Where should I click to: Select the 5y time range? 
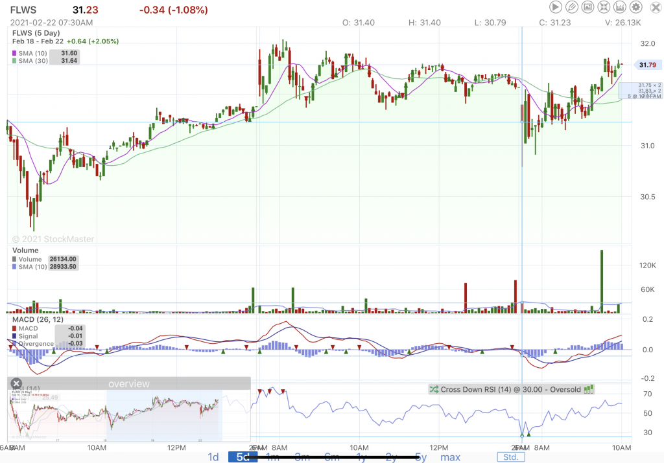421,457
